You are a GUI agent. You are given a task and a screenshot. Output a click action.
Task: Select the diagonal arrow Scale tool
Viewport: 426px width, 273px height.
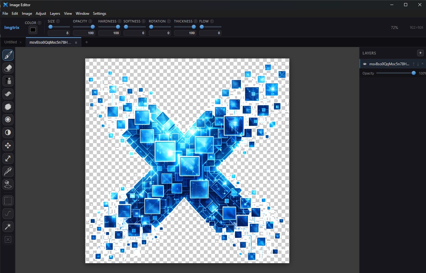8,159
